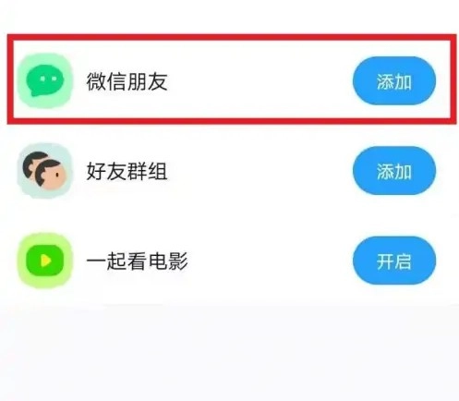
Task: Select the 好友群组 label text
Action: pyautogui.click(x=127, y=171)
